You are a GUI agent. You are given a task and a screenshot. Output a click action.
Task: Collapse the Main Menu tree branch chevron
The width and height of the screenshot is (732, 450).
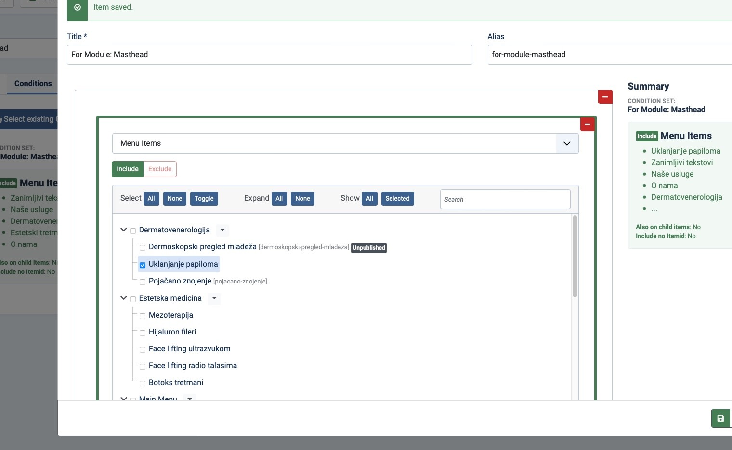pyautogui.click(x=124, y=399)
